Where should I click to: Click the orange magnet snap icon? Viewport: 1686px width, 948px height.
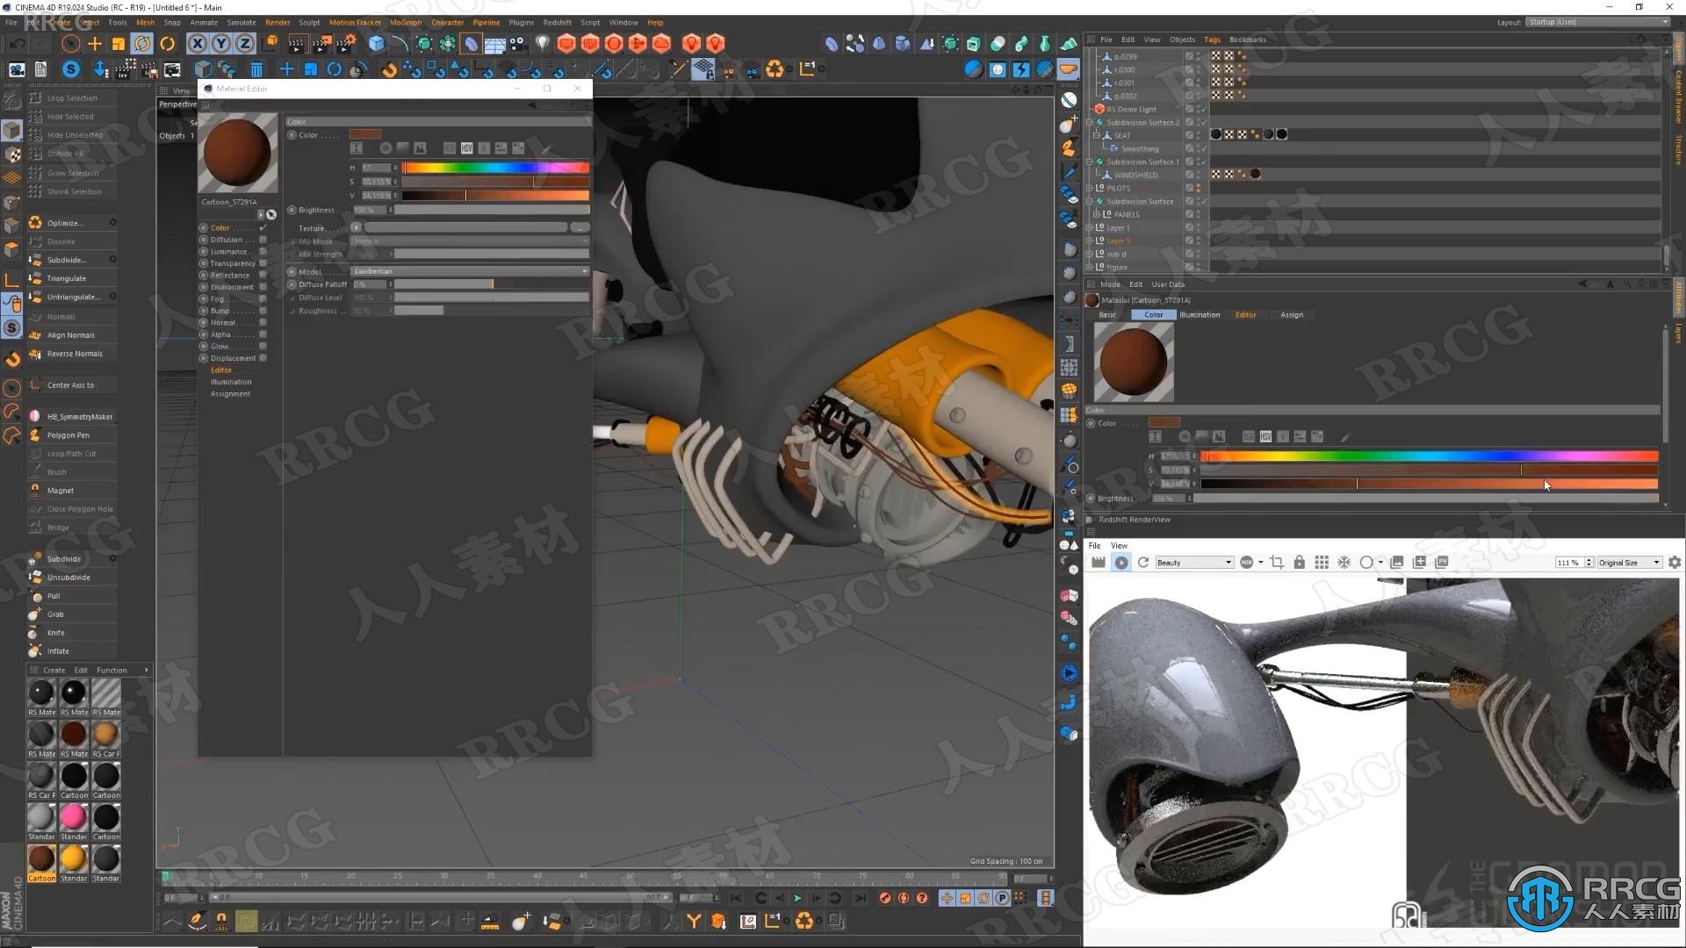click(389, 69)
